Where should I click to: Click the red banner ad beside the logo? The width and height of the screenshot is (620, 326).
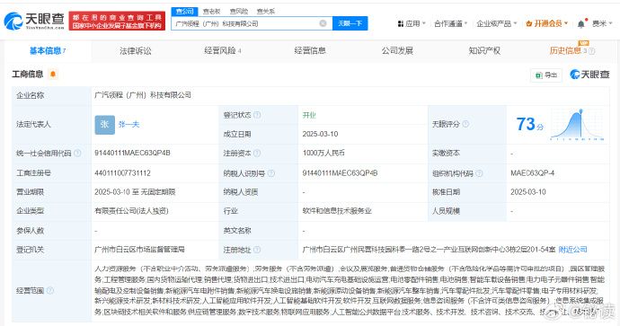(117, 21)
